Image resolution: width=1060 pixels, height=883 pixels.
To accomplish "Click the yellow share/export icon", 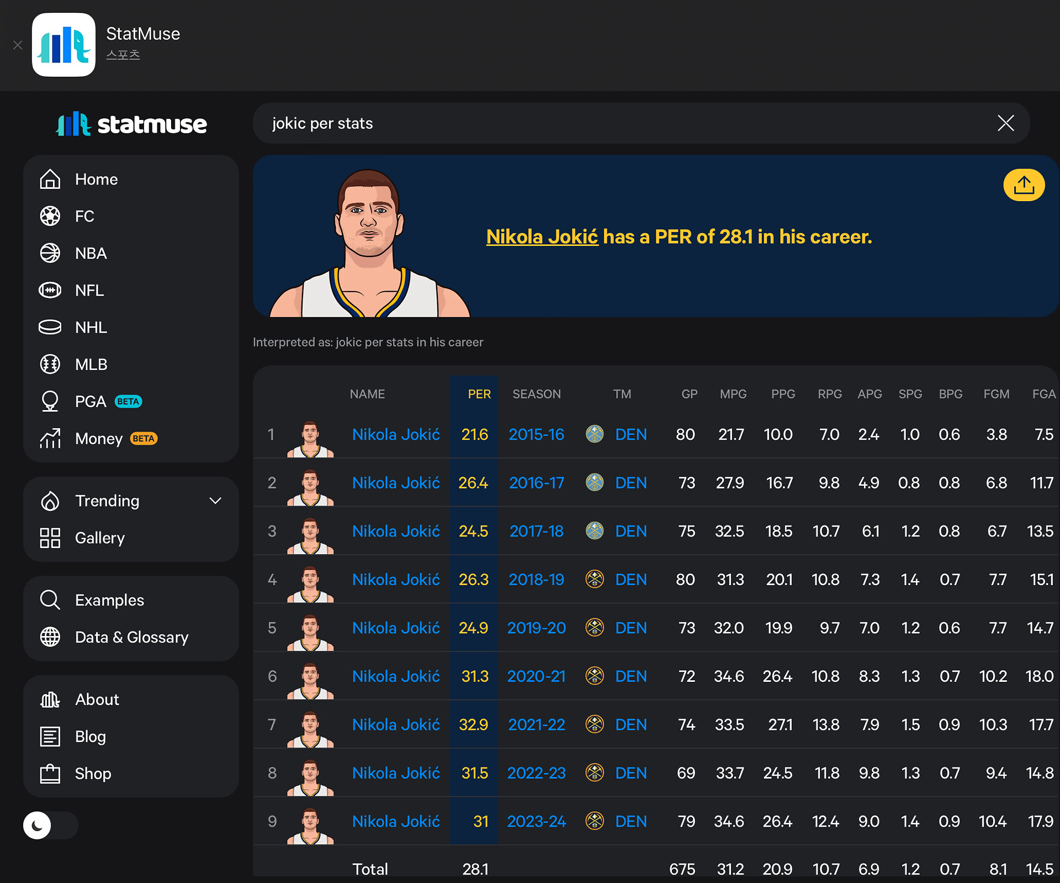I will pyautogui.click(x=1024, y=185).
